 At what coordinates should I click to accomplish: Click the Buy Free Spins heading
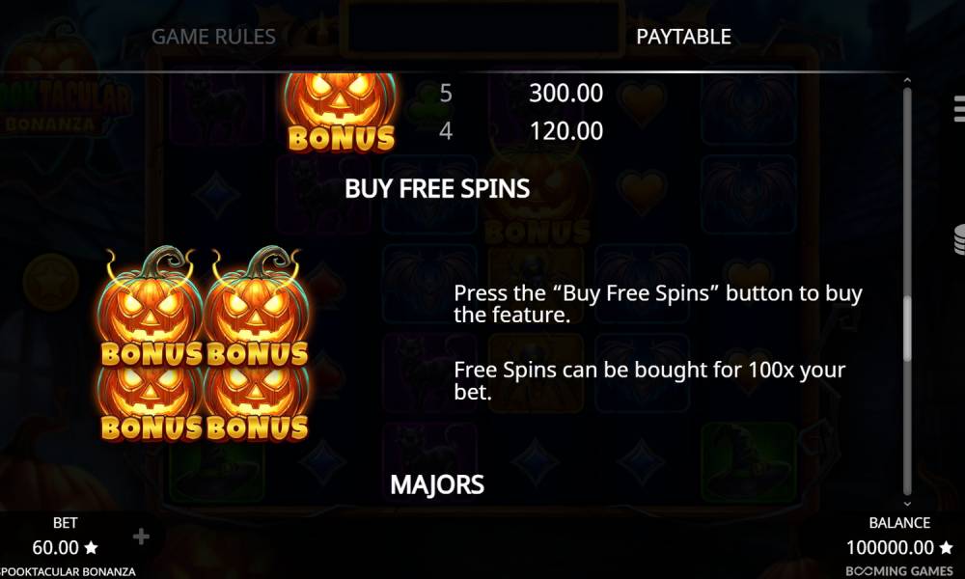(x=437, y=188)
